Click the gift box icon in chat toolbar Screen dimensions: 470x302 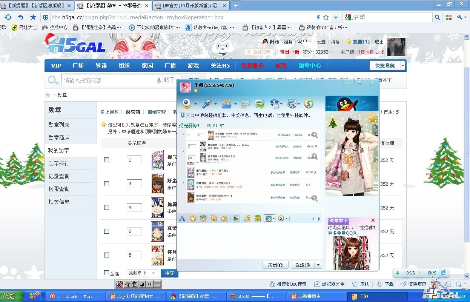pyautogui.click(x=258, y=218)
